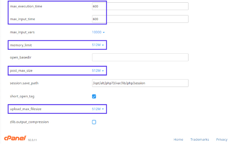Open the post_max_size value dropdown
The image size is (229, 144).
point(98,70)
